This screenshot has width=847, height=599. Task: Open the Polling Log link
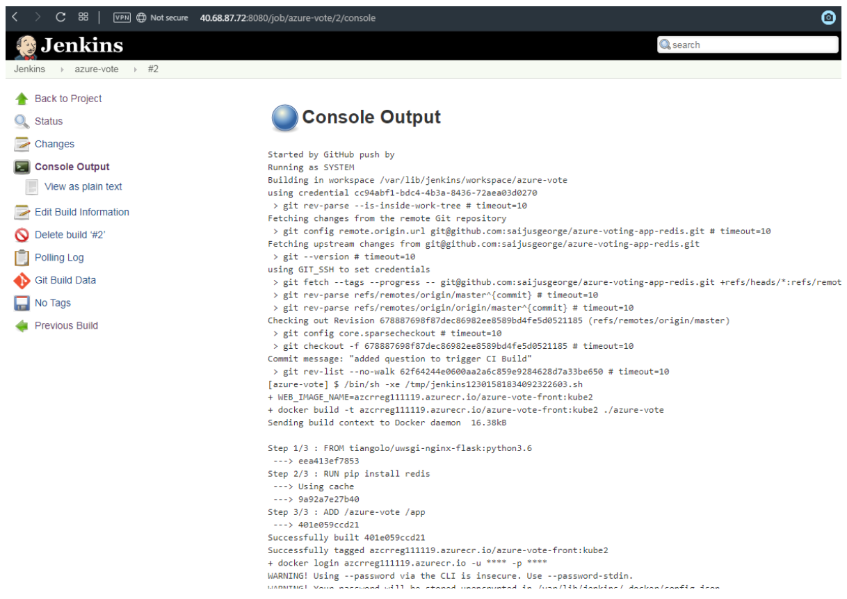[59, 257]
